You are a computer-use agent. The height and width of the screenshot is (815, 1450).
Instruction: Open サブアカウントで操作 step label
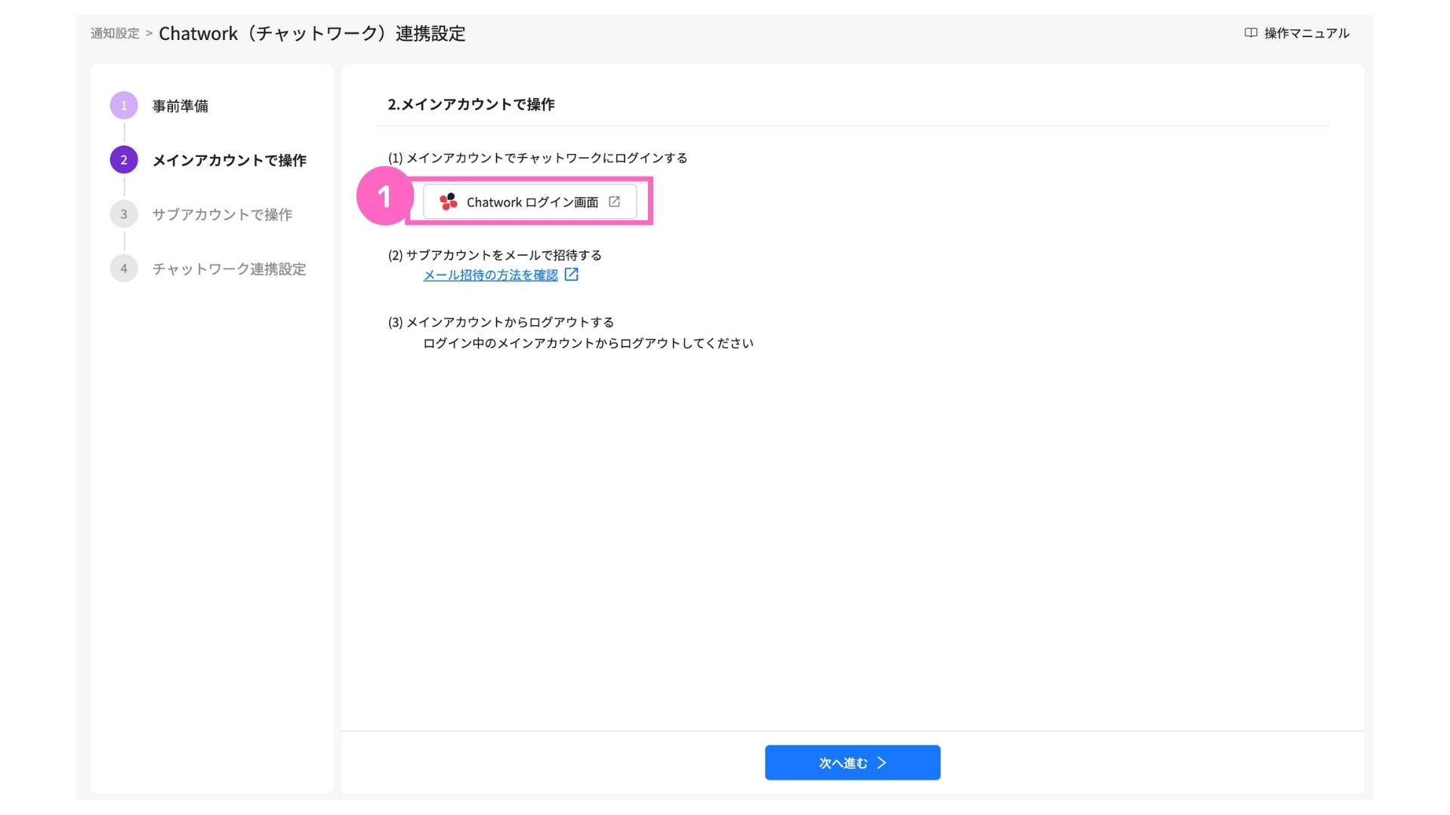pos(222,215)
